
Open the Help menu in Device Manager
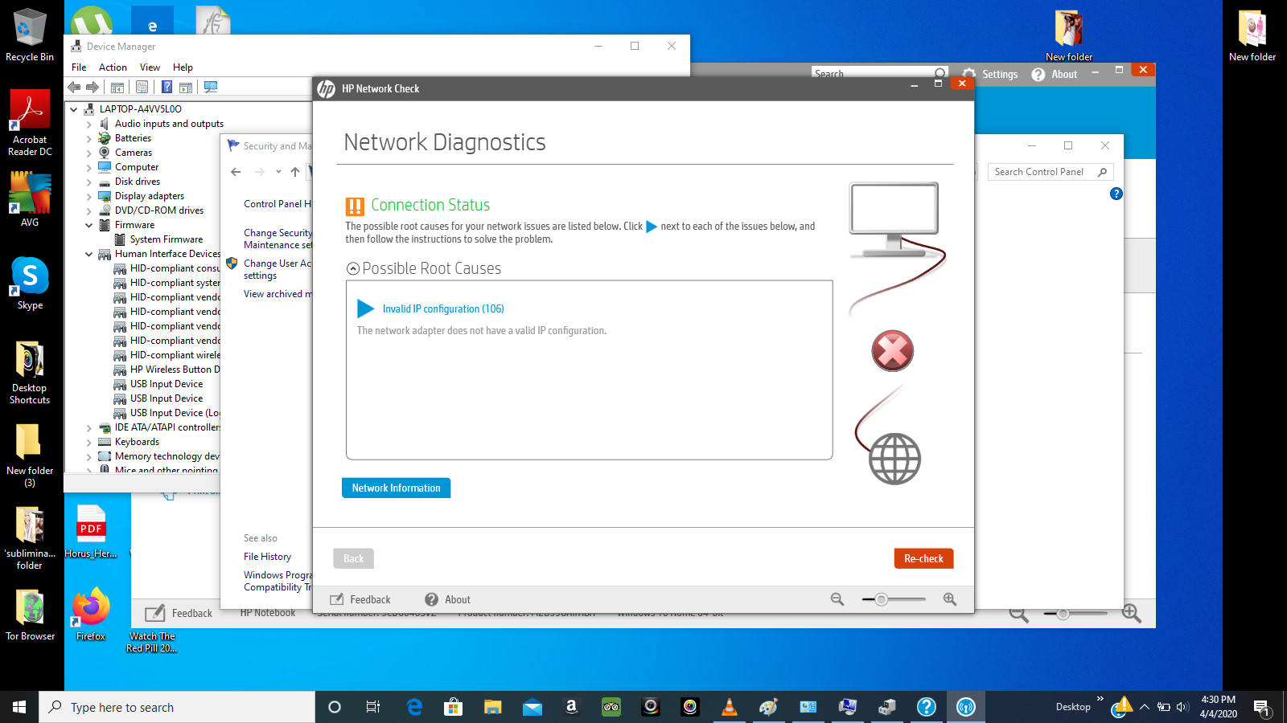183,67
